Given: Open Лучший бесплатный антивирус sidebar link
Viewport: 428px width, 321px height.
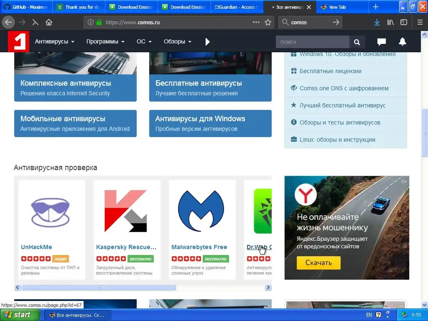Looking at the screenshot, I should [x=346, y=105].
